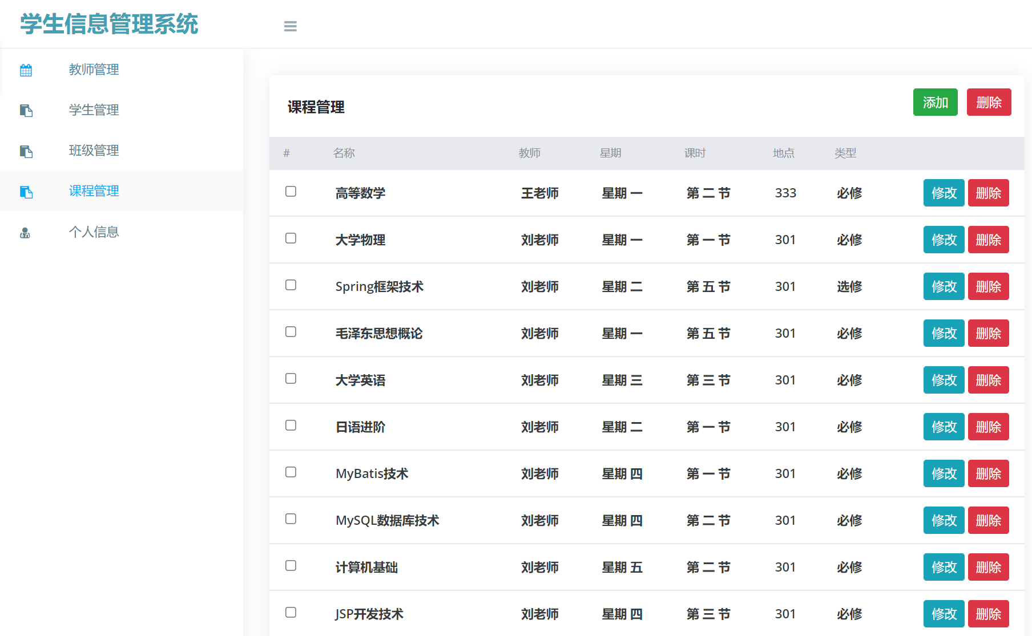Click the person icon beside 个人信息
The image size is (1032, 636).
point(26,232)
